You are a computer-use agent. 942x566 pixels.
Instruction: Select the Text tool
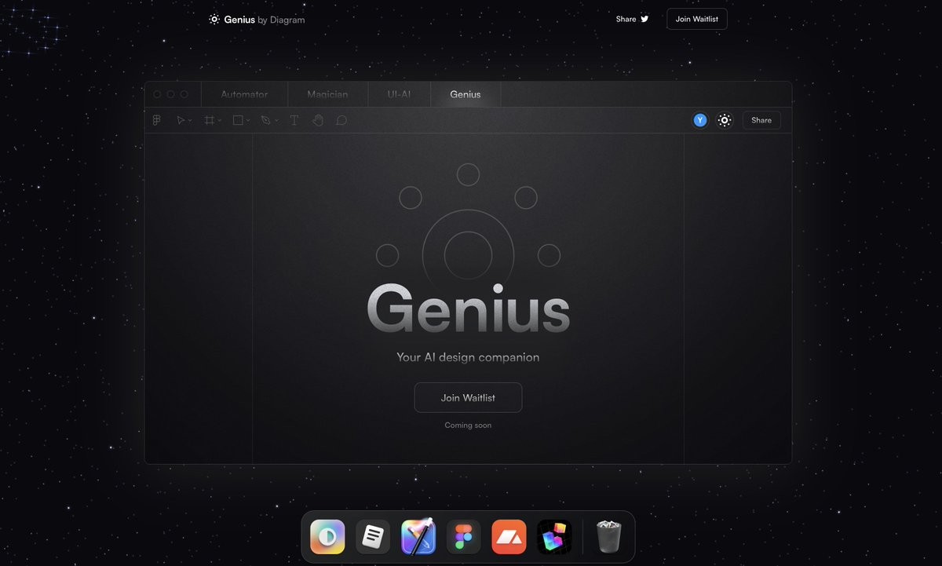(294, 120)
